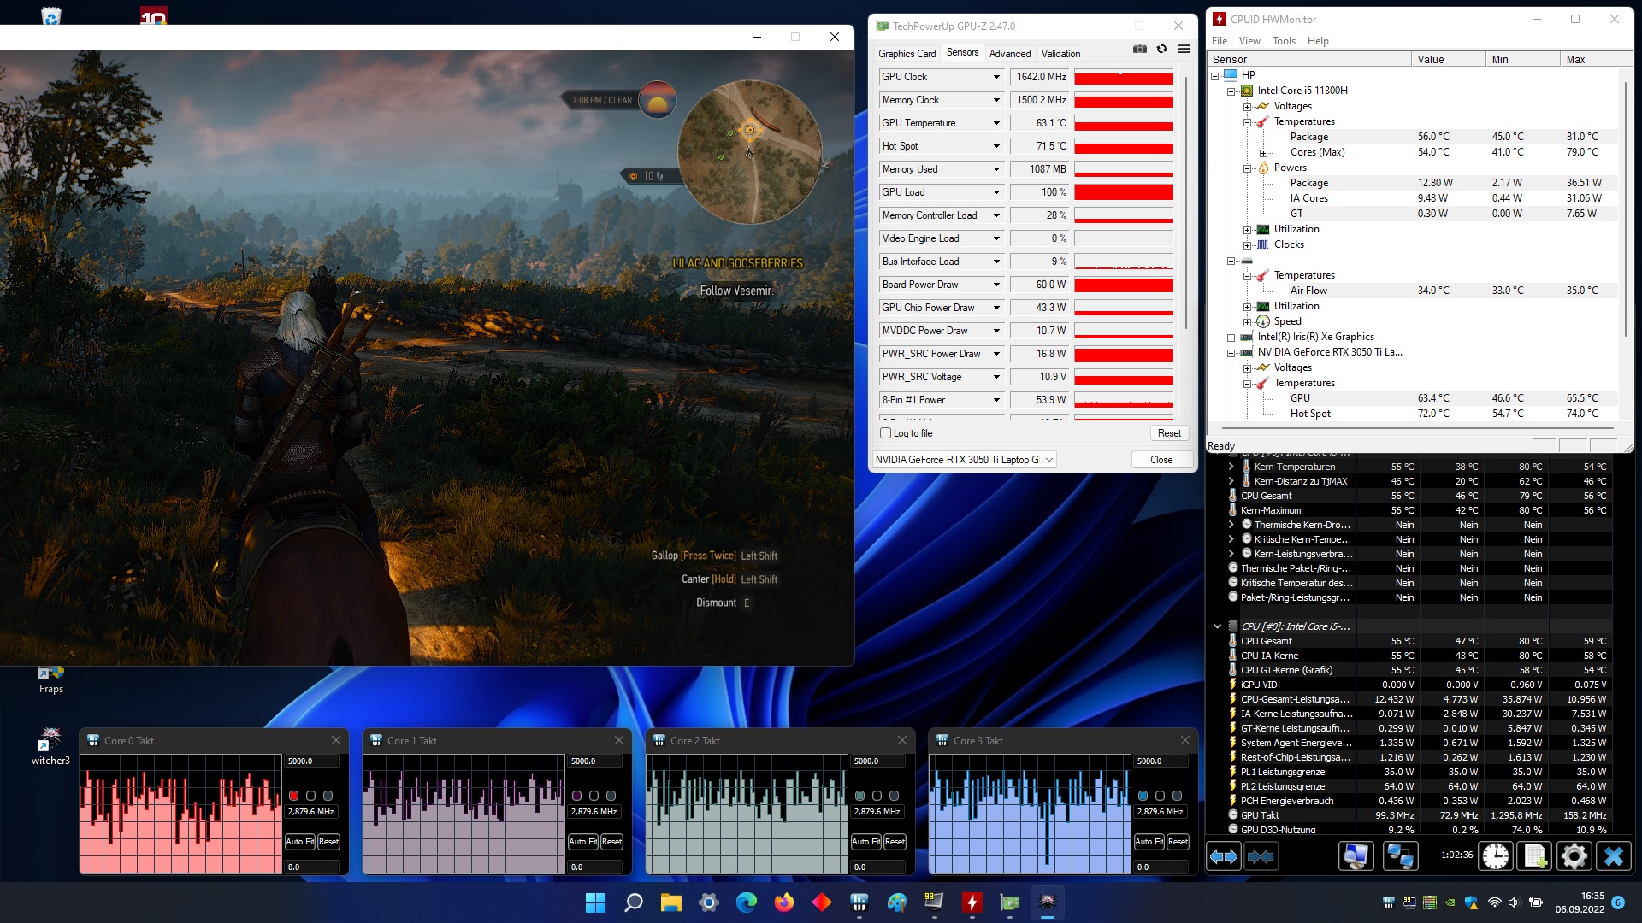Open the NVIDIA GeForce RTX 3050 Ti selector
Image resolution: width=1642 pixels, height=923 pixels.
click(964, 460)
